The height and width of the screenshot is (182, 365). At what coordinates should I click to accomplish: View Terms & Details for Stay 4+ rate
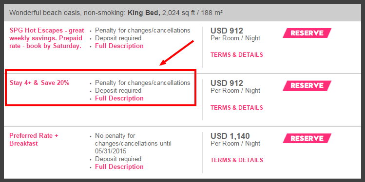pyautogui.click(x=237, y=108)
